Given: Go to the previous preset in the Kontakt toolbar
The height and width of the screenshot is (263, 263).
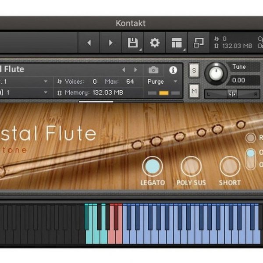Looking at the screenshot, I should (89, 43).
